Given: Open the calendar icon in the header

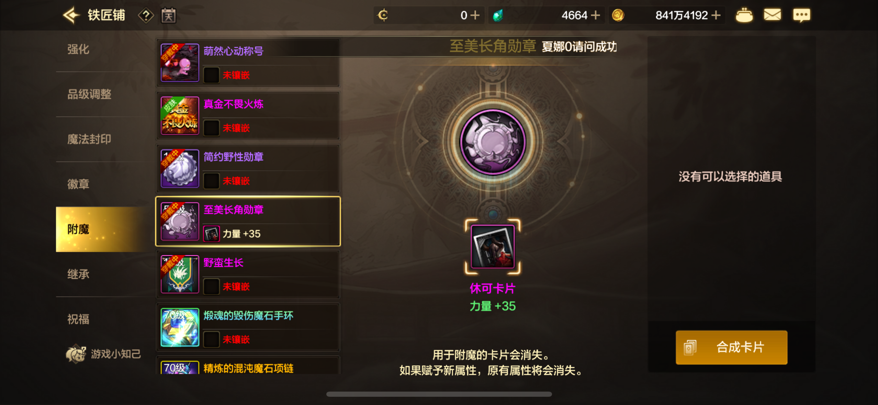Looking at the screenshot, I should point(168,15).
